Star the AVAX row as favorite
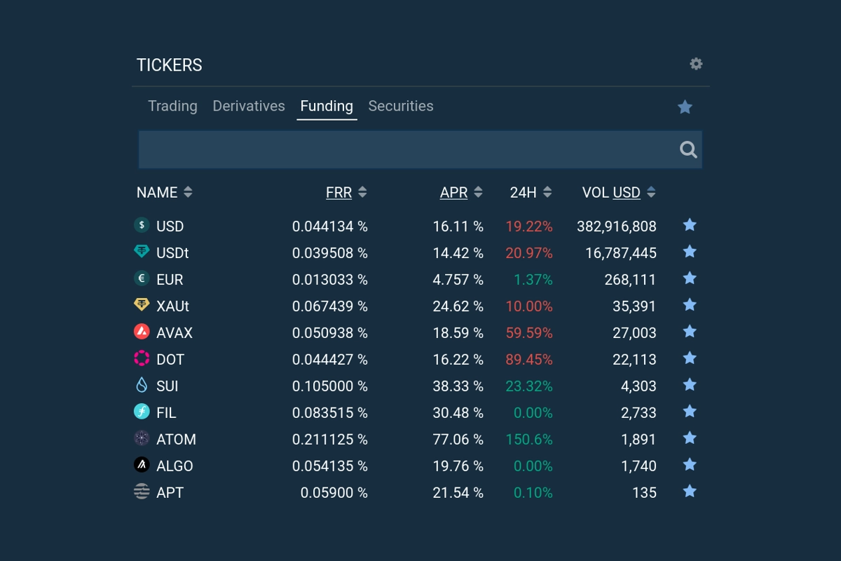 tap(690, 332)
